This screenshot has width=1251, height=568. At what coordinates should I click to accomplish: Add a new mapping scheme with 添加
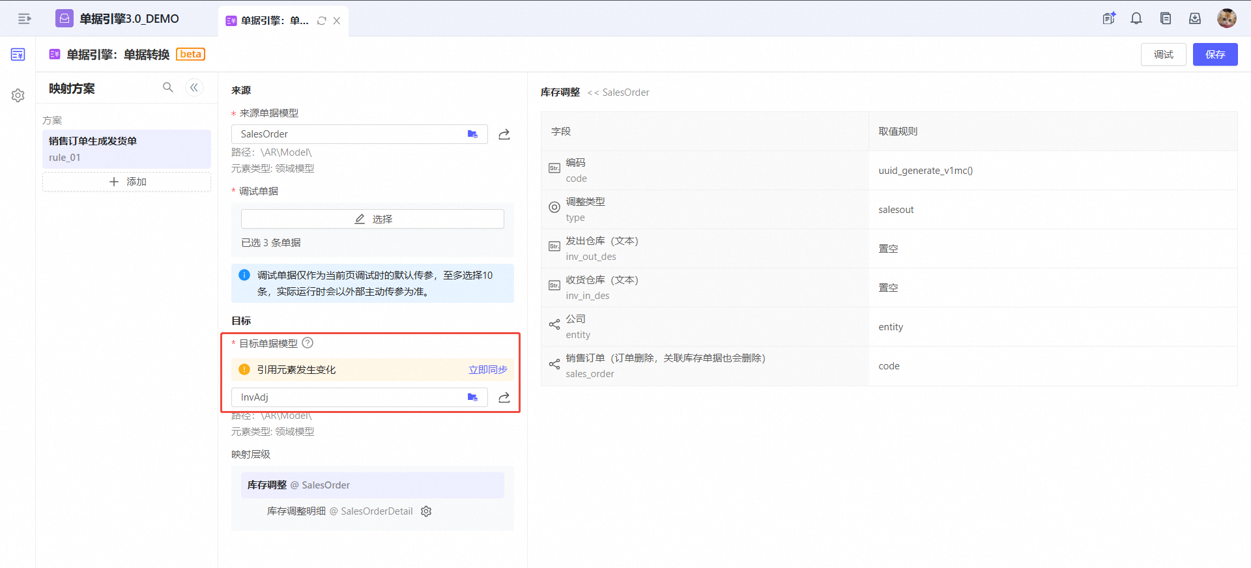pos(127,182)
